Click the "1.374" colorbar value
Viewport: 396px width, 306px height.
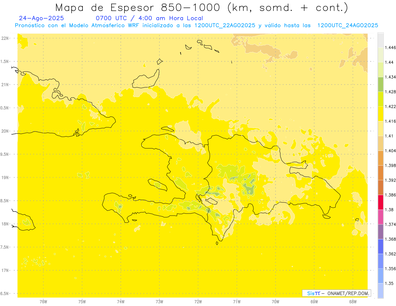(x=390, y=224)
